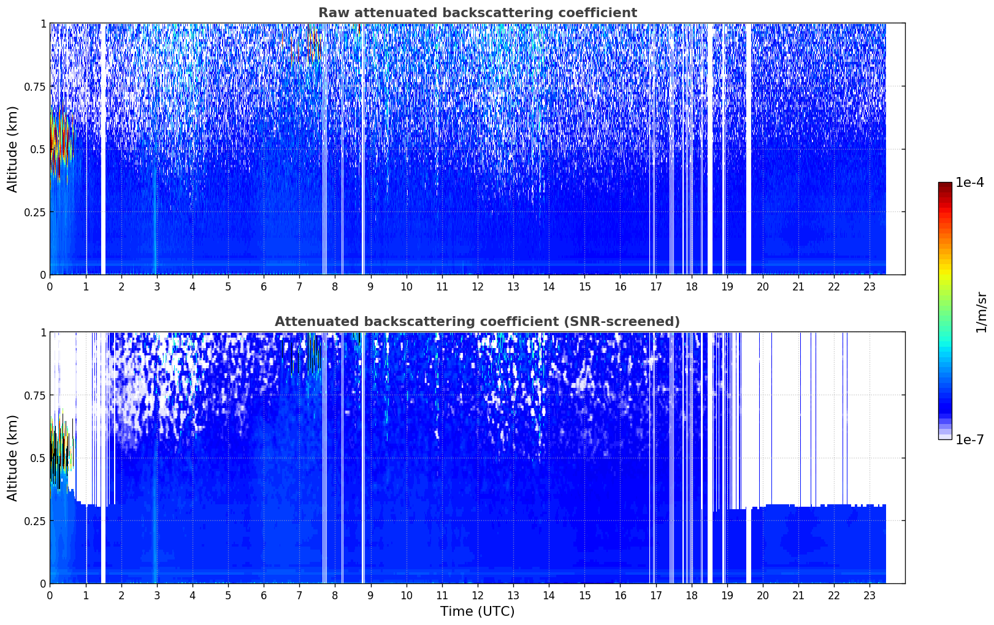The image size is (994, 625).
Task: Click the '7' time tick on bottom plot
Action: [299, 595]
